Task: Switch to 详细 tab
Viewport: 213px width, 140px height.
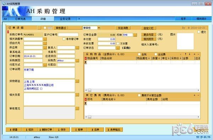Action: pyautogui.click(x=43, y=19)
